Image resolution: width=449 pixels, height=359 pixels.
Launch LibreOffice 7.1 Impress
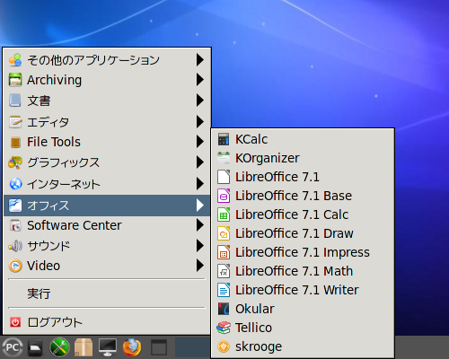click(x=303, y=252)
